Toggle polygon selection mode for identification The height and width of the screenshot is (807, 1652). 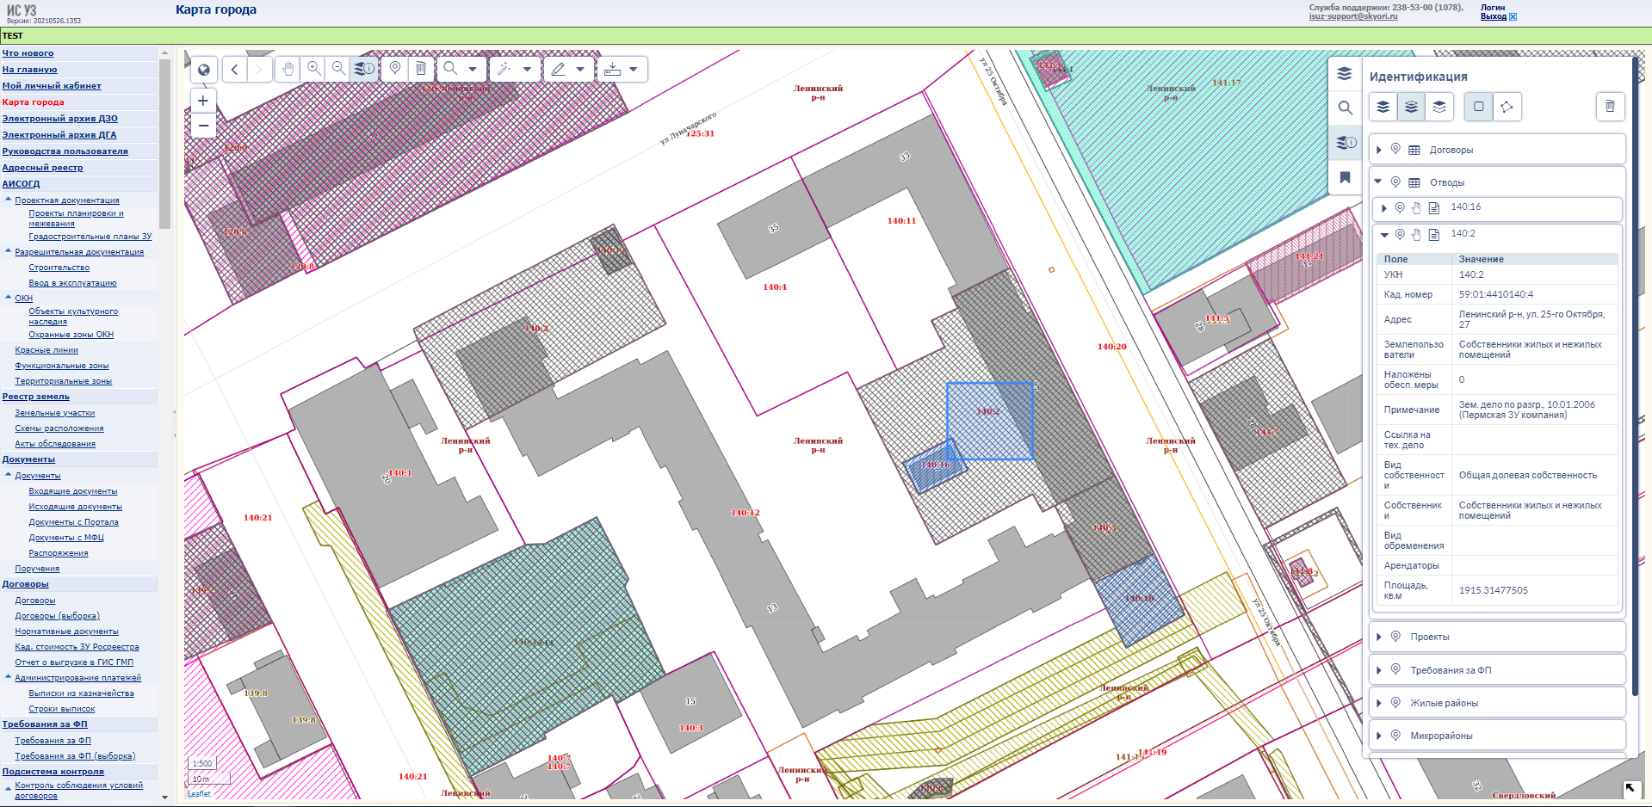pos(1507,107)
